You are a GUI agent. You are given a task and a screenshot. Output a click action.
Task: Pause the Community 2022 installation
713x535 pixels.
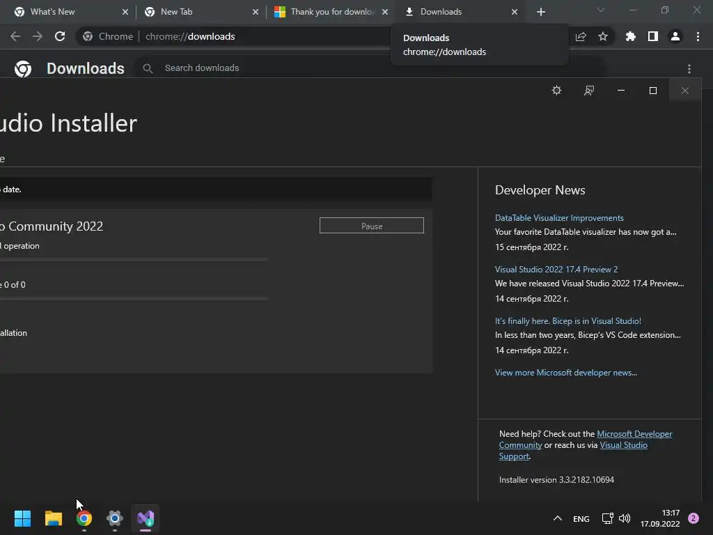pos(372,226)
